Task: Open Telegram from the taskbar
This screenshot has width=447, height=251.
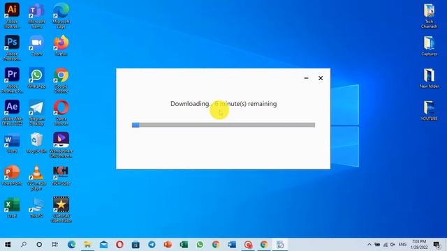Action: coord(152,245)
